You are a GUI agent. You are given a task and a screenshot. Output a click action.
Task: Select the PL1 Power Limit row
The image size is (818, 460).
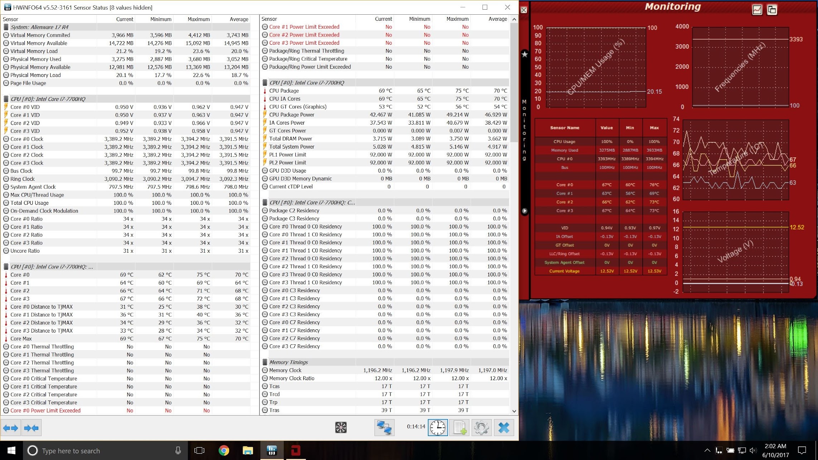384,155
